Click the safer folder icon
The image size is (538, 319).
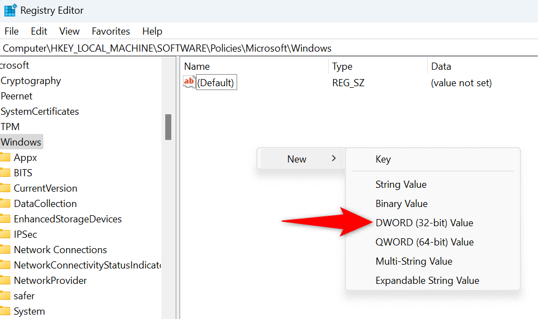(x=5, y=296)
